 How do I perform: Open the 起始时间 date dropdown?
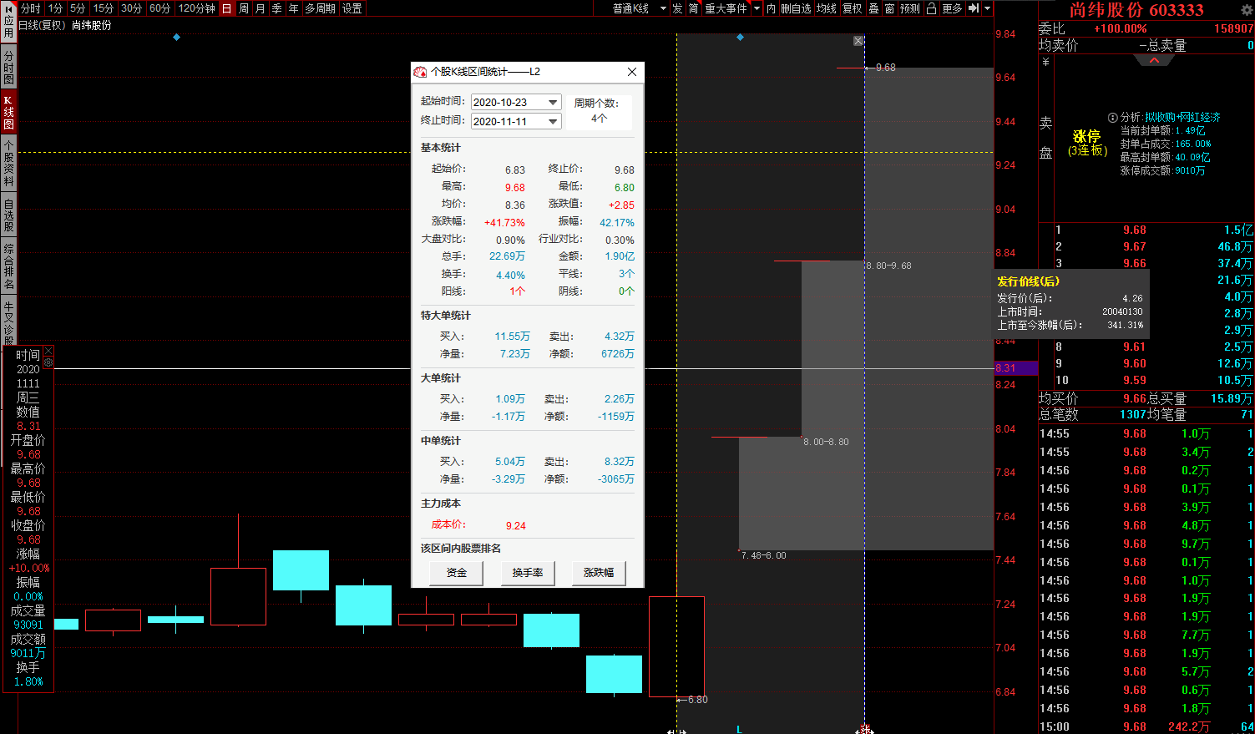(553, 102)
